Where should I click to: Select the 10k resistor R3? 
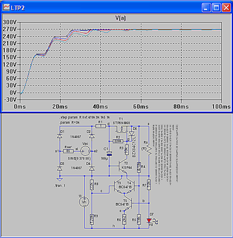[x=127, y=150]
